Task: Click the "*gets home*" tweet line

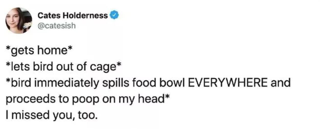Action: (x=38, y=51)
